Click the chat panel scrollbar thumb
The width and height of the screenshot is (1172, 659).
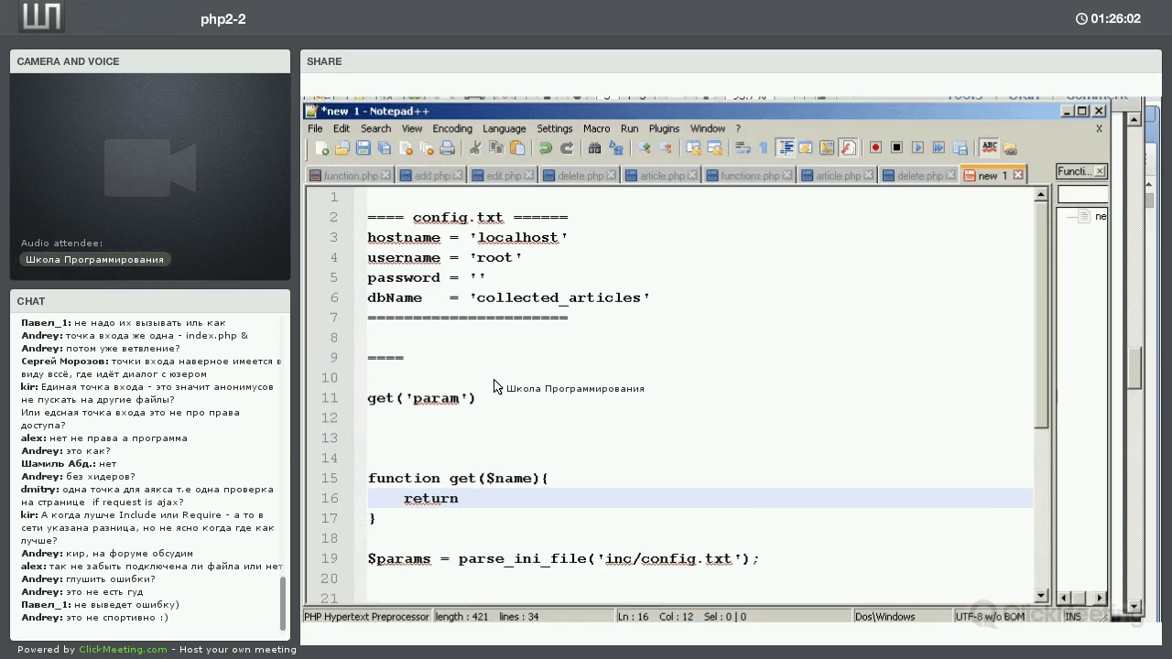coord(282,603)
